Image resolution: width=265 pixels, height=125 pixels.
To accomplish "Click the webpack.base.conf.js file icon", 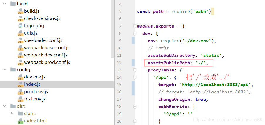I will [x=20, y=48].
